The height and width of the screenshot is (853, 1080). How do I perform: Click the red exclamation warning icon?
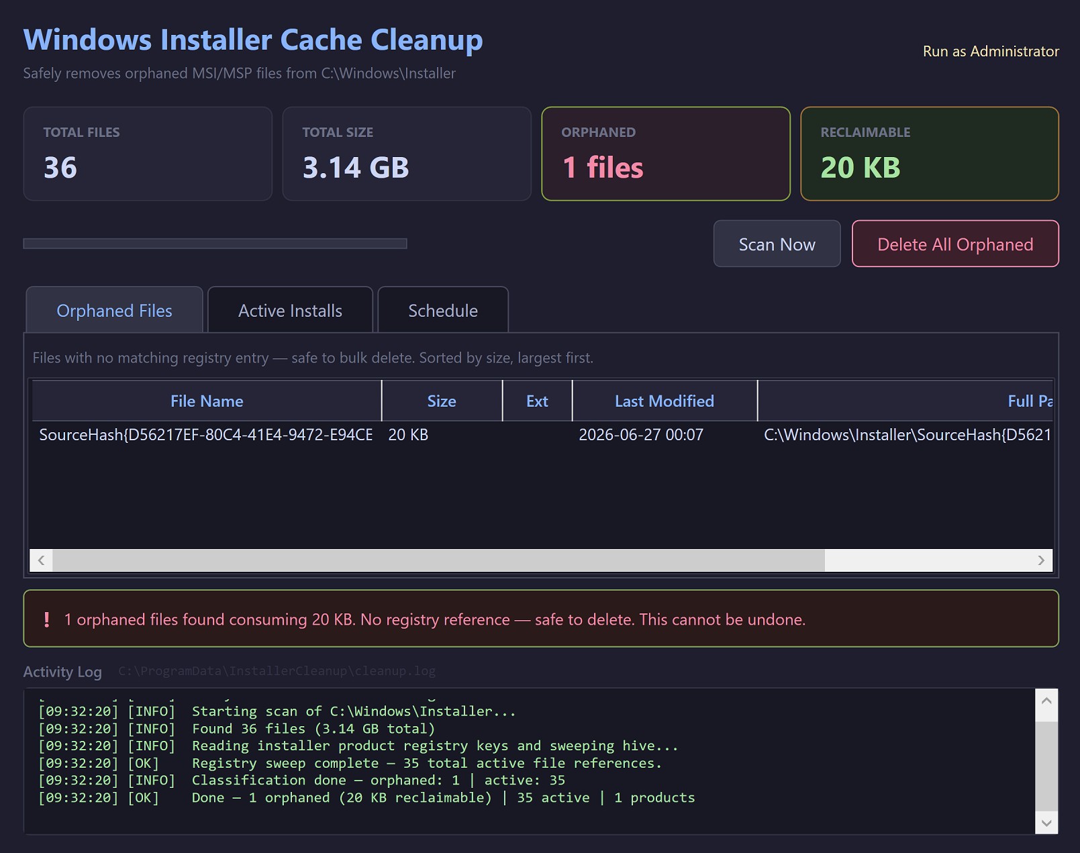click(46, 619)
